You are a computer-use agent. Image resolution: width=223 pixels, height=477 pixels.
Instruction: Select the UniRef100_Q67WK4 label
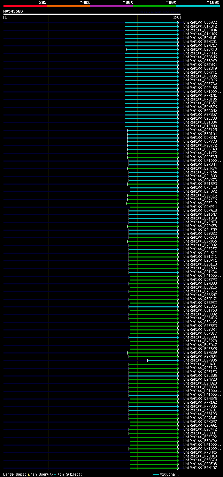tap(200, 65)
